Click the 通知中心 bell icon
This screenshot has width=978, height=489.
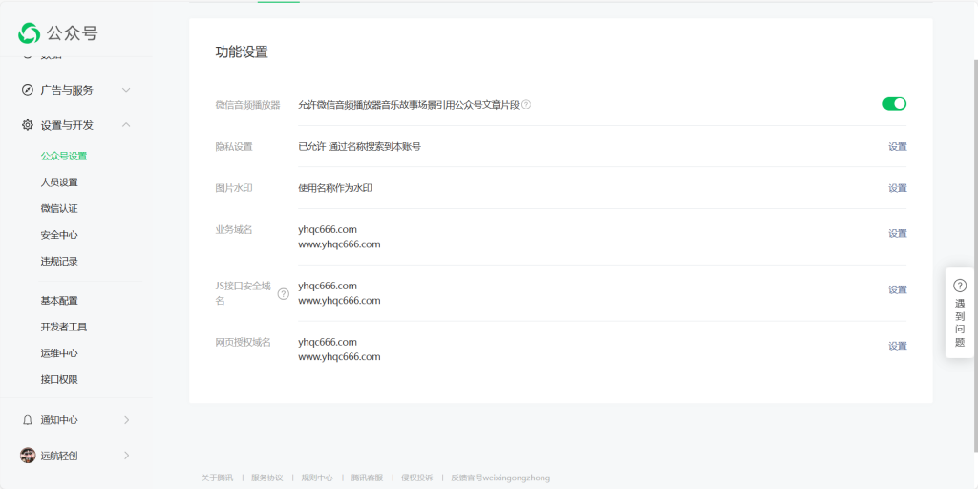click(28, 420)
